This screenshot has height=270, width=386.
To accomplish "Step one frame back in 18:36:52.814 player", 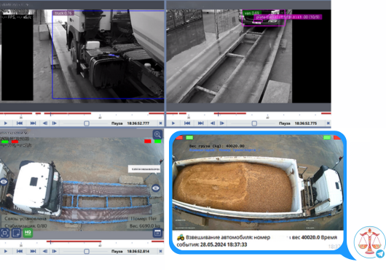I will (x=45, y=251).
